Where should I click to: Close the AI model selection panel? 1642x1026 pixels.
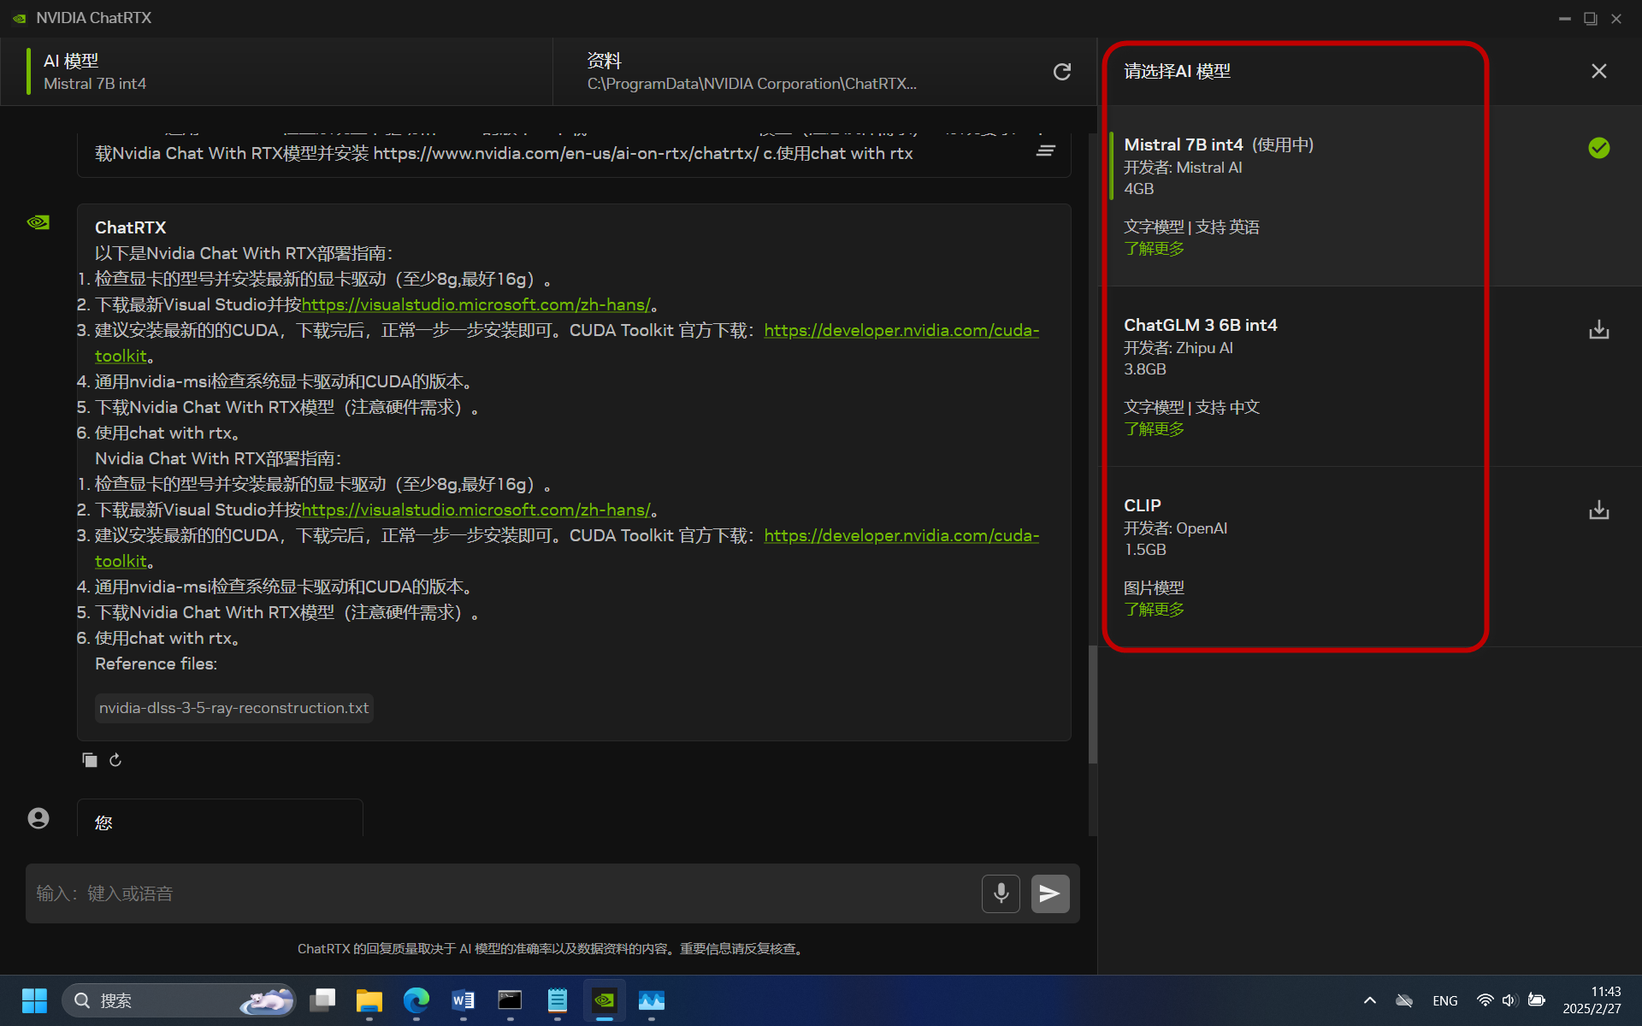[x=1599, y=71]
